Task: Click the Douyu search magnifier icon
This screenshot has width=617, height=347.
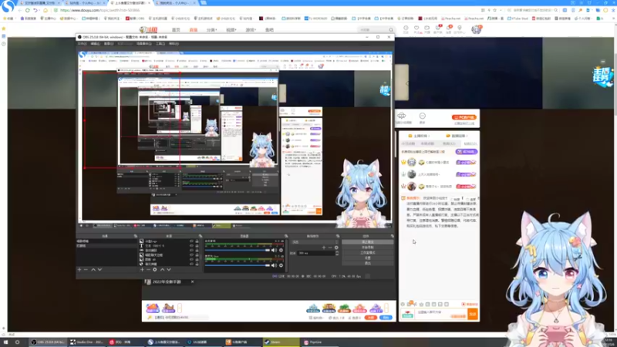Action: (x=391, y=30)
